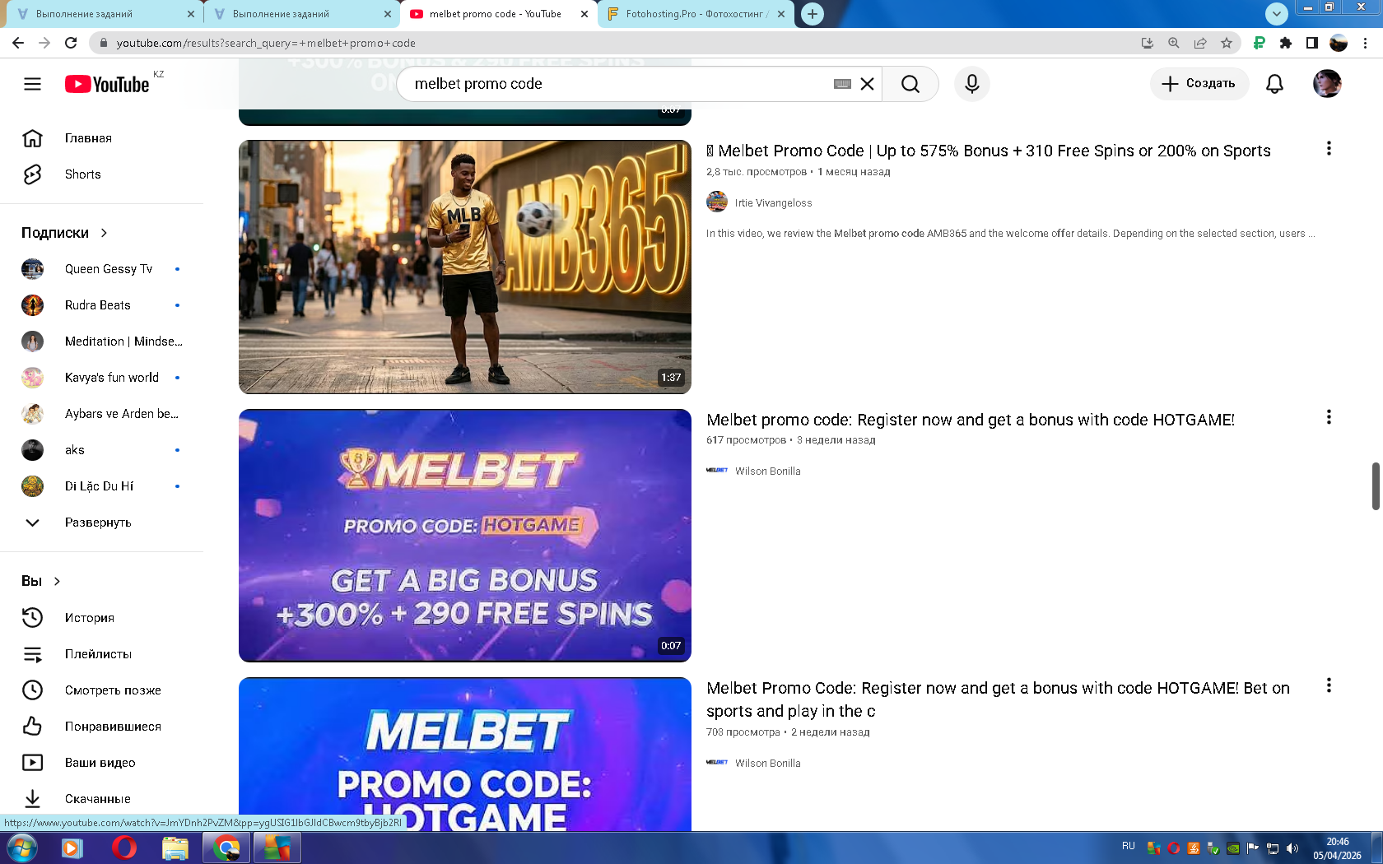The height and width of the screenshot is (864, 1383).
Task: Reload the page in the browser
Action: pyautogui.click(x=71, y=43)
